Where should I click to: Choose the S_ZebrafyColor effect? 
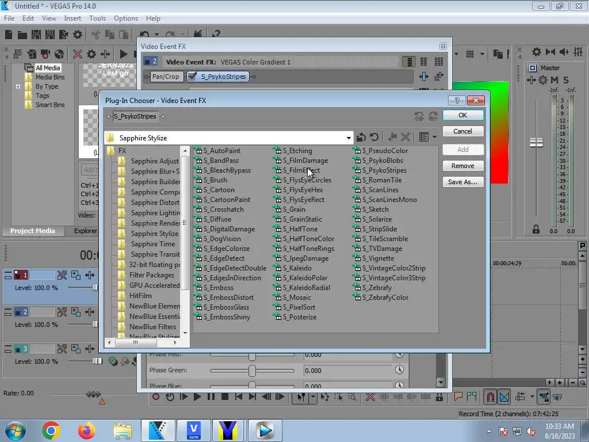pos(381,298)
